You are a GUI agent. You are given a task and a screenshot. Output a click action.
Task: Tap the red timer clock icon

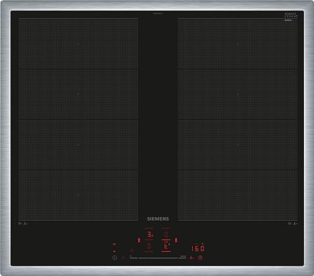(200, 258)
